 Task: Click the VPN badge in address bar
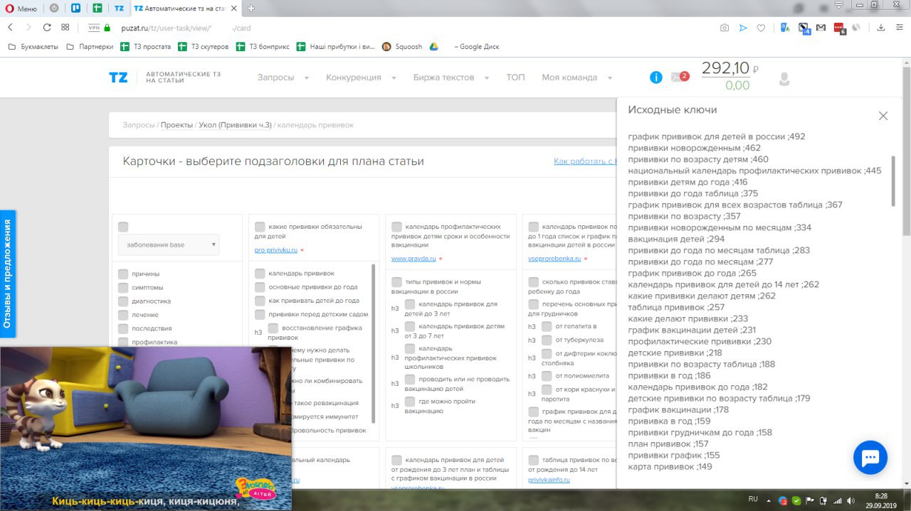click(94, 28)
